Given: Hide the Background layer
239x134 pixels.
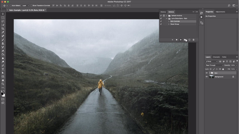Looking at the screenshot, I should [x=207, y=77].
